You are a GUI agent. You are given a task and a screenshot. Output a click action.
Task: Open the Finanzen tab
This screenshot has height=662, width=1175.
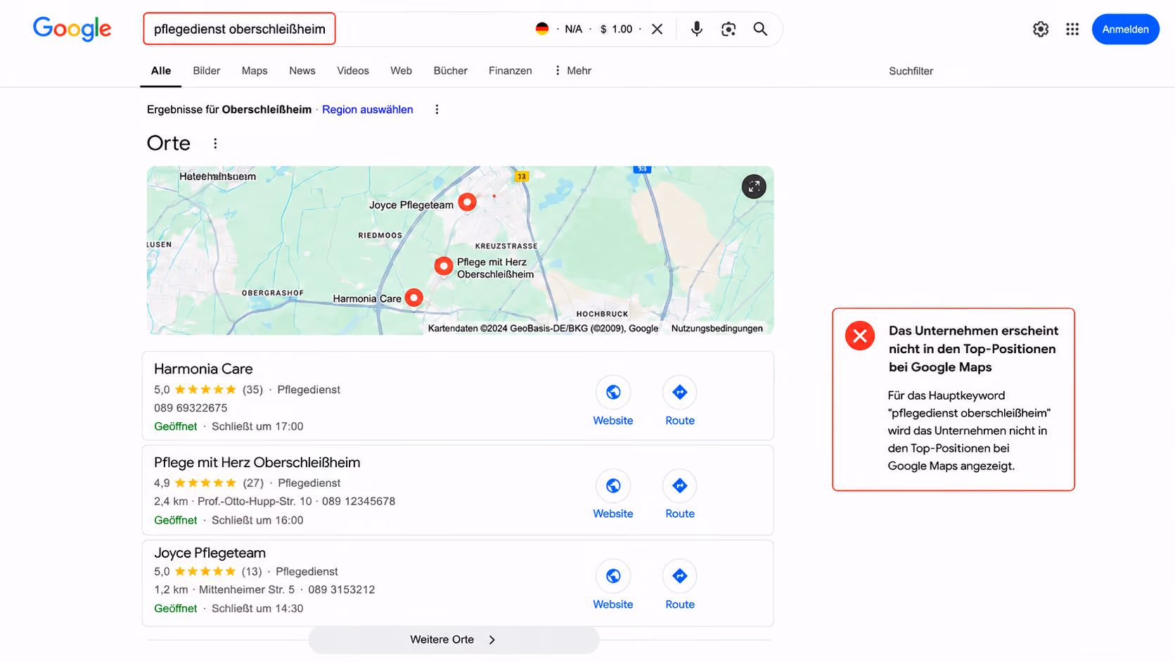click(511, 70)
